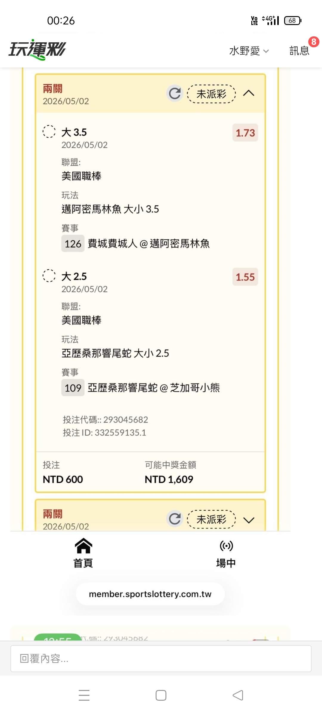This screenshot has height=715, width=322.
Task: Open Android recent apps menu
Action: (x=84, y=695)
